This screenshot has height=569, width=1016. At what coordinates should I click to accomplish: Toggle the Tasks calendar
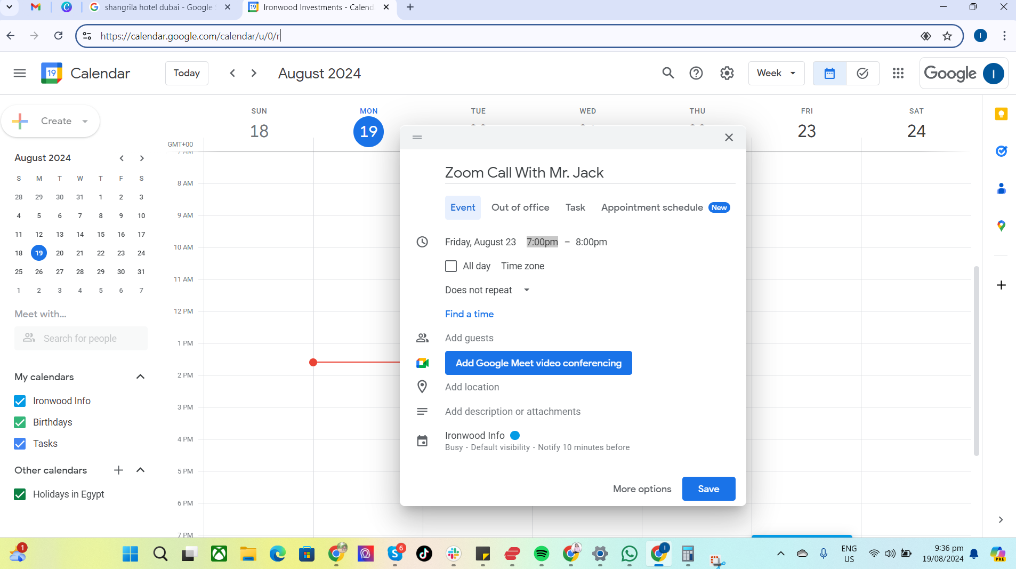coord(20,444)
